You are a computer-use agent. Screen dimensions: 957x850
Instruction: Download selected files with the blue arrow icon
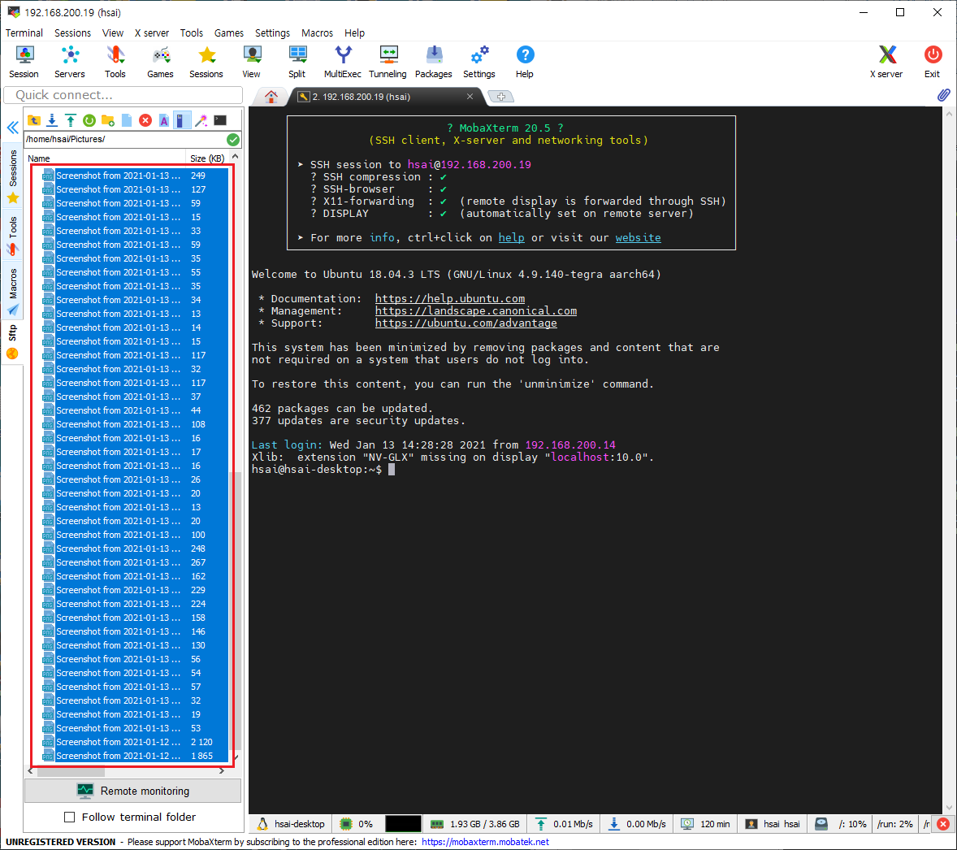pyautogui.click(x=53, y=120)
